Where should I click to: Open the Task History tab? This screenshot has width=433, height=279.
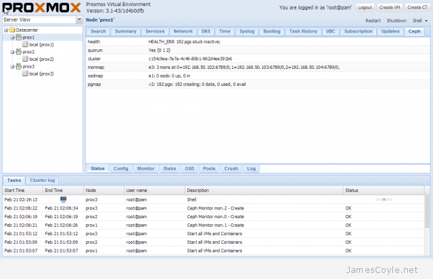pos(303,32)
